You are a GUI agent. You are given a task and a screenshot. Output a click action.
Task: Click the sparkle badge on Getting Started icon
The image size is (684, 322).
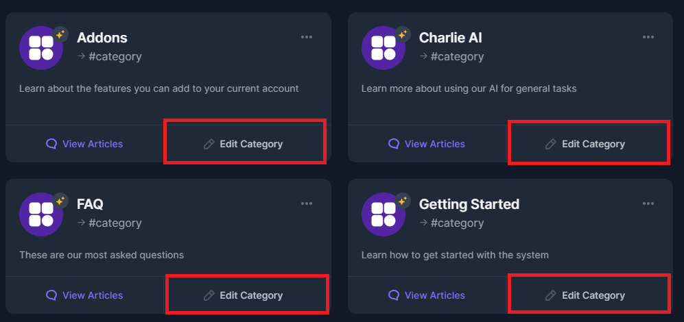(403, 201)
